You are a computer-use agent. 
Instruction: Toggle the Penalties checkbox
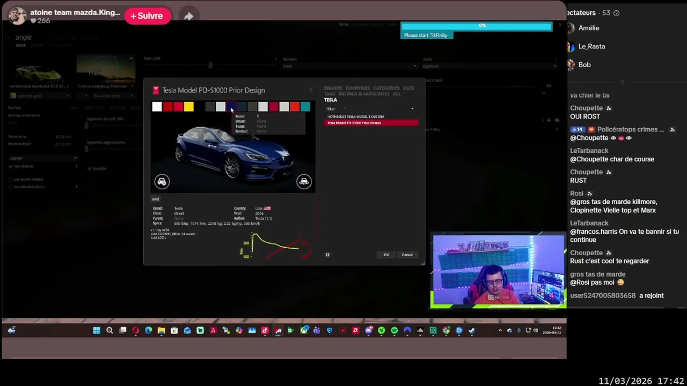pyautogui.click(x=89, y=168)
